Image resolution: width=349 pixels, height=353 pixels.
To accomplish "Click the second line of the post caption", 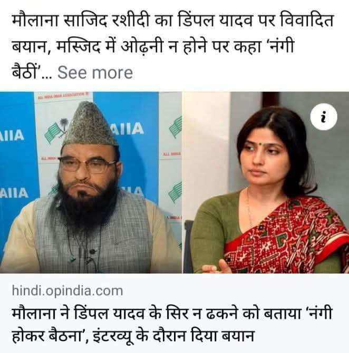I will point(153,47).
